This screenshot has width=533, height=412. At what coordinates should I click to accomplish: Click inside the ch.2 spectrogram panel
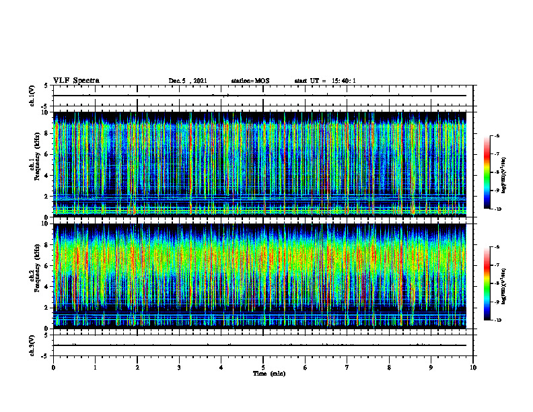tap(260, 276)
